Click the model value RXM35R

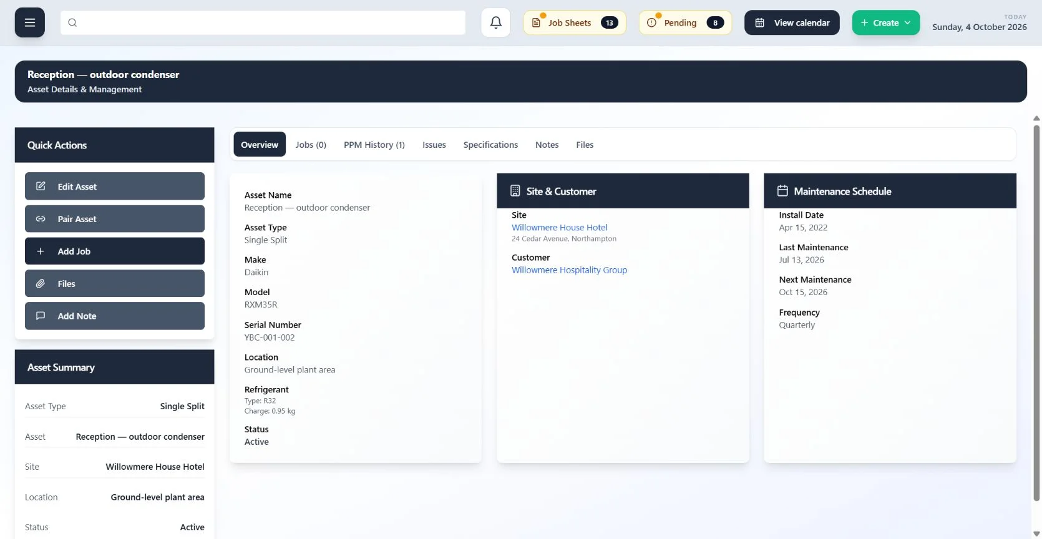point(261,304)
